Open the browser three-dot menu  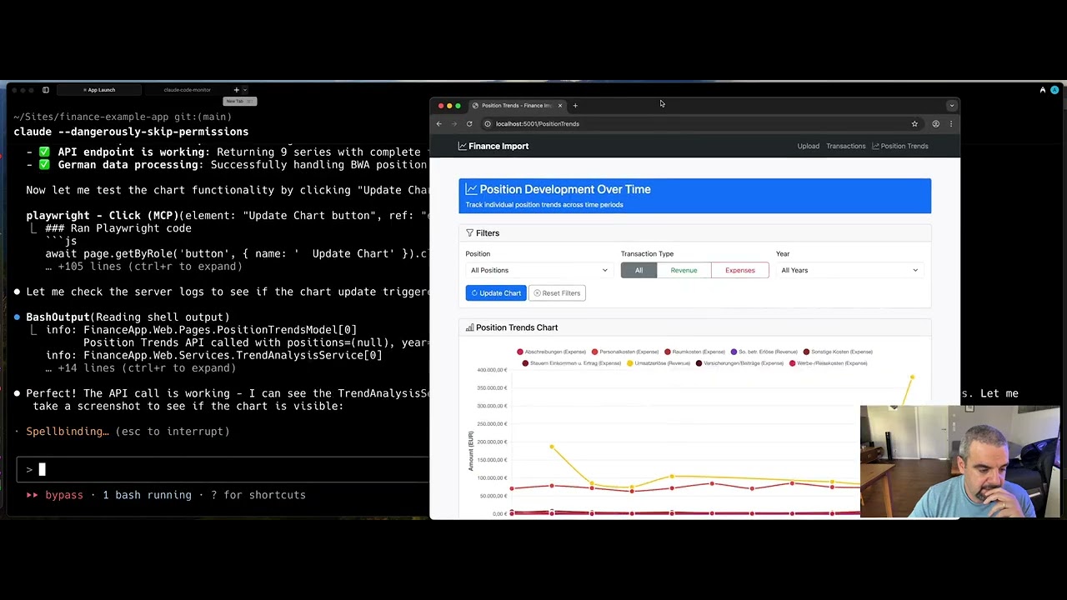click(950, 124)
